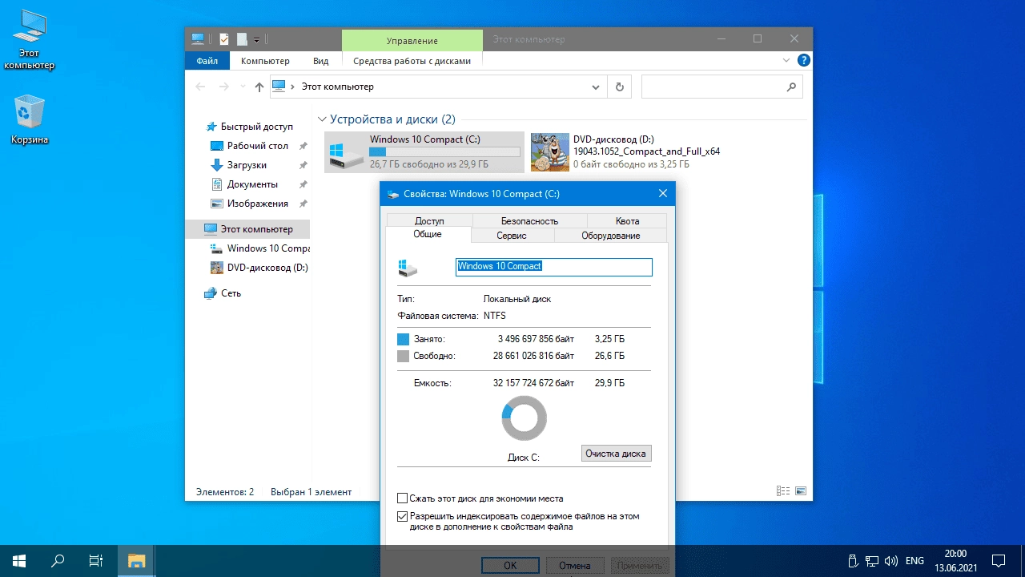Click pin icon next to Рабочий стол
The height and width of the screenshot is (577, 1025).
pos(303,146)
